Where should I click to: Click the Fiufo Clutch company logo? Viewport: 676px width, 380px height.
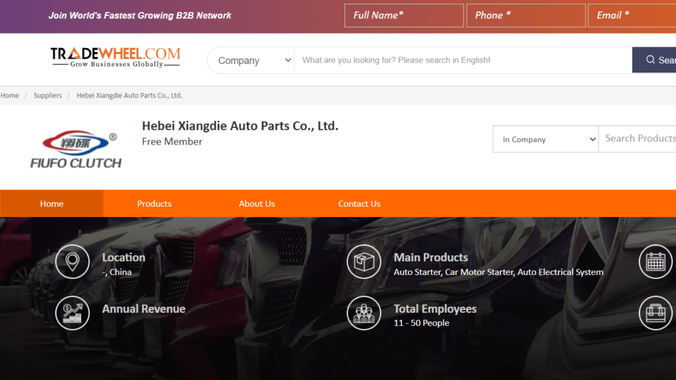(77, 149)
